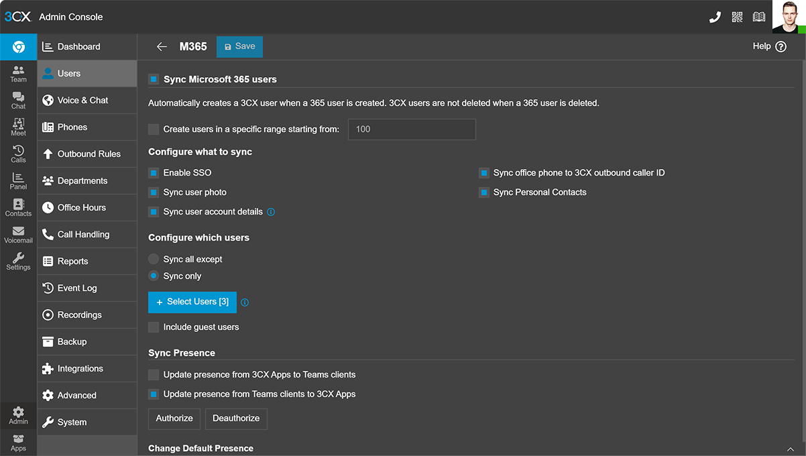The height and width of the screenshot is (456, 806).
Task: Go to Outbound Rules menu item
Action: pyautogui.click(x=89, y=154)
